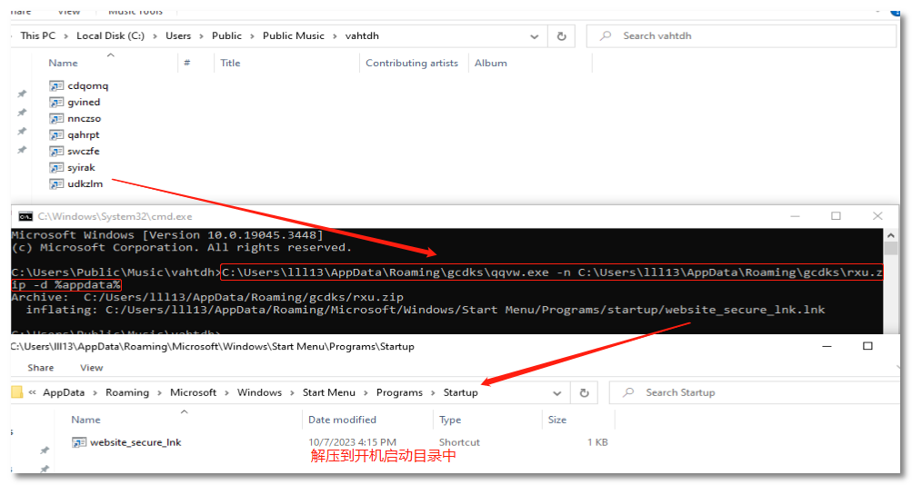Click the Search vahtdh input field
The image size is (912, 485).
tap(746, 36)
